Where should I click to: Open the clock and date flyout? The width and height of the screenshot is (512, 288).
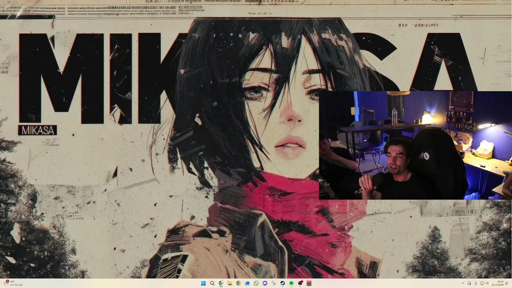tap(498, 283)
